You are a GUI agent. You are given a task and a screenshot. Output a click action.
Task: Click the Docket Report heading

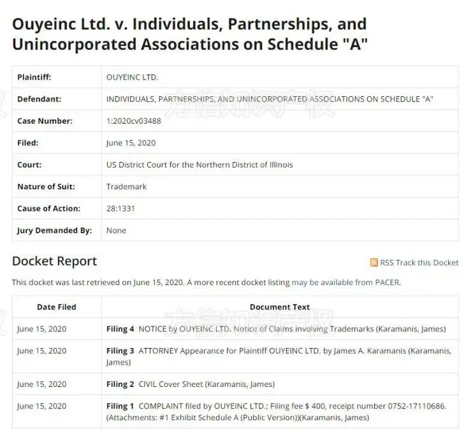[54, 261]
